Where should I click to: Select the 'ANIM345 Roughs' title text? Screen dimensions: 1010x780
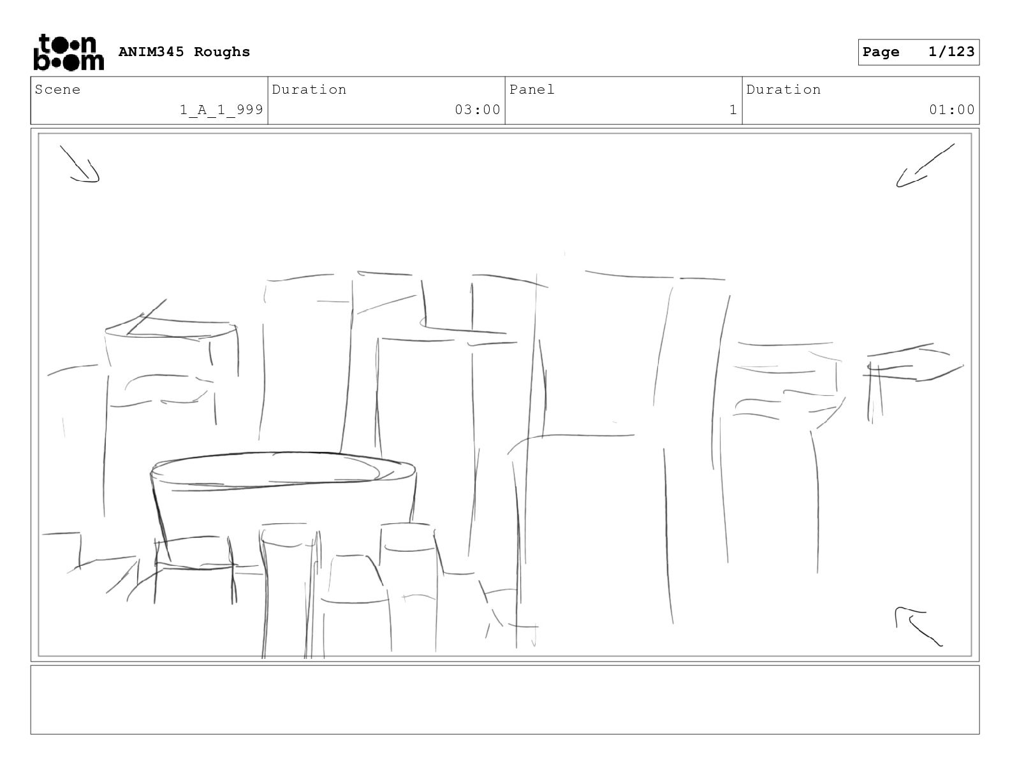click(184, 52)
